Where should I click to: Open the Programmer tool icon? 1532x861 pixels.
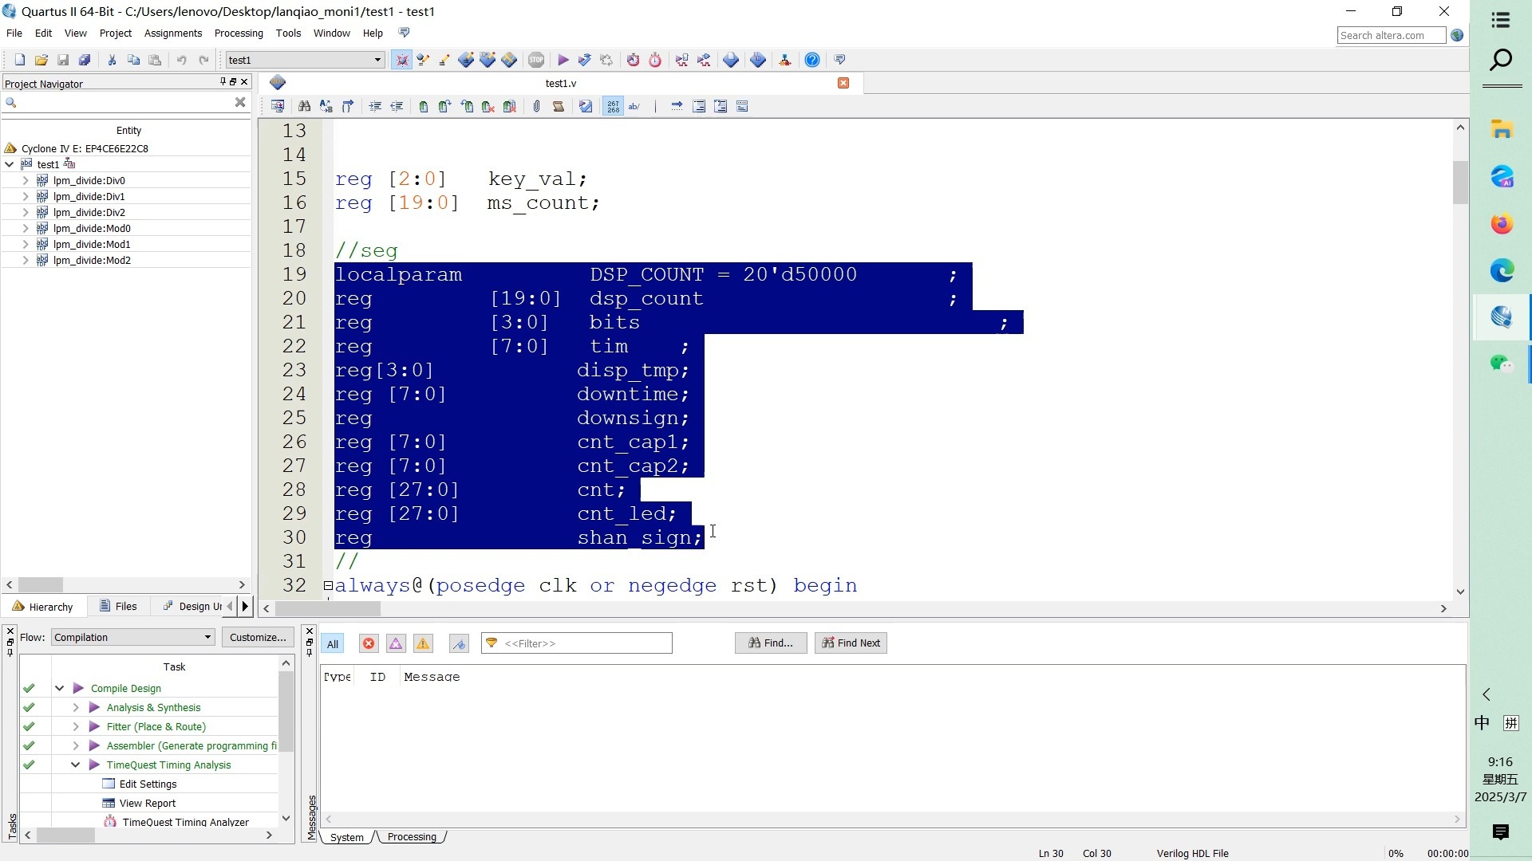[x=758, y=60]
